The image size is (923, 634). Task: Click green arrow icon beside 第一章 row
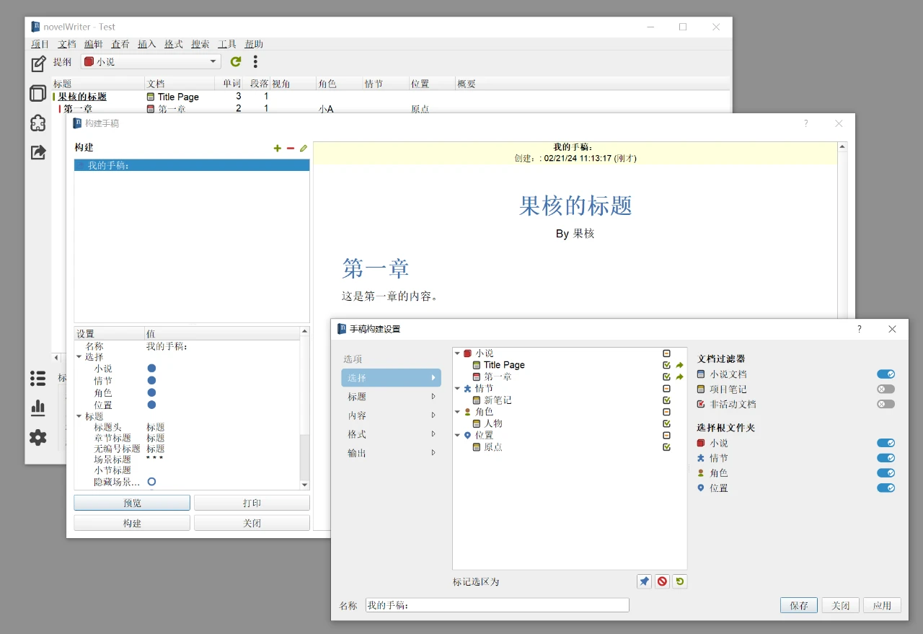[679, 377]
